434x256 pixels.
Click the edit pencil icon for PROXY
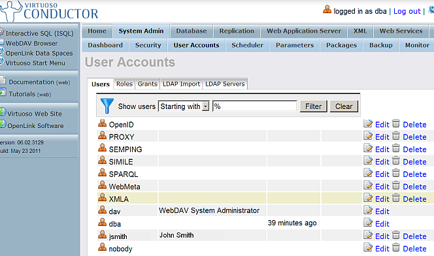point(368,136)
